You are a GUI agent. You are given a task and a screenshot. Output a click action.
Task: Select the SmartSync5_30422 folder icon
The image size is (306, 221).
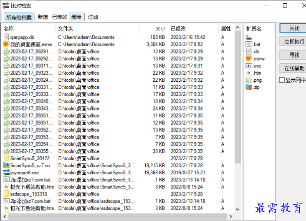coord(6,158)
